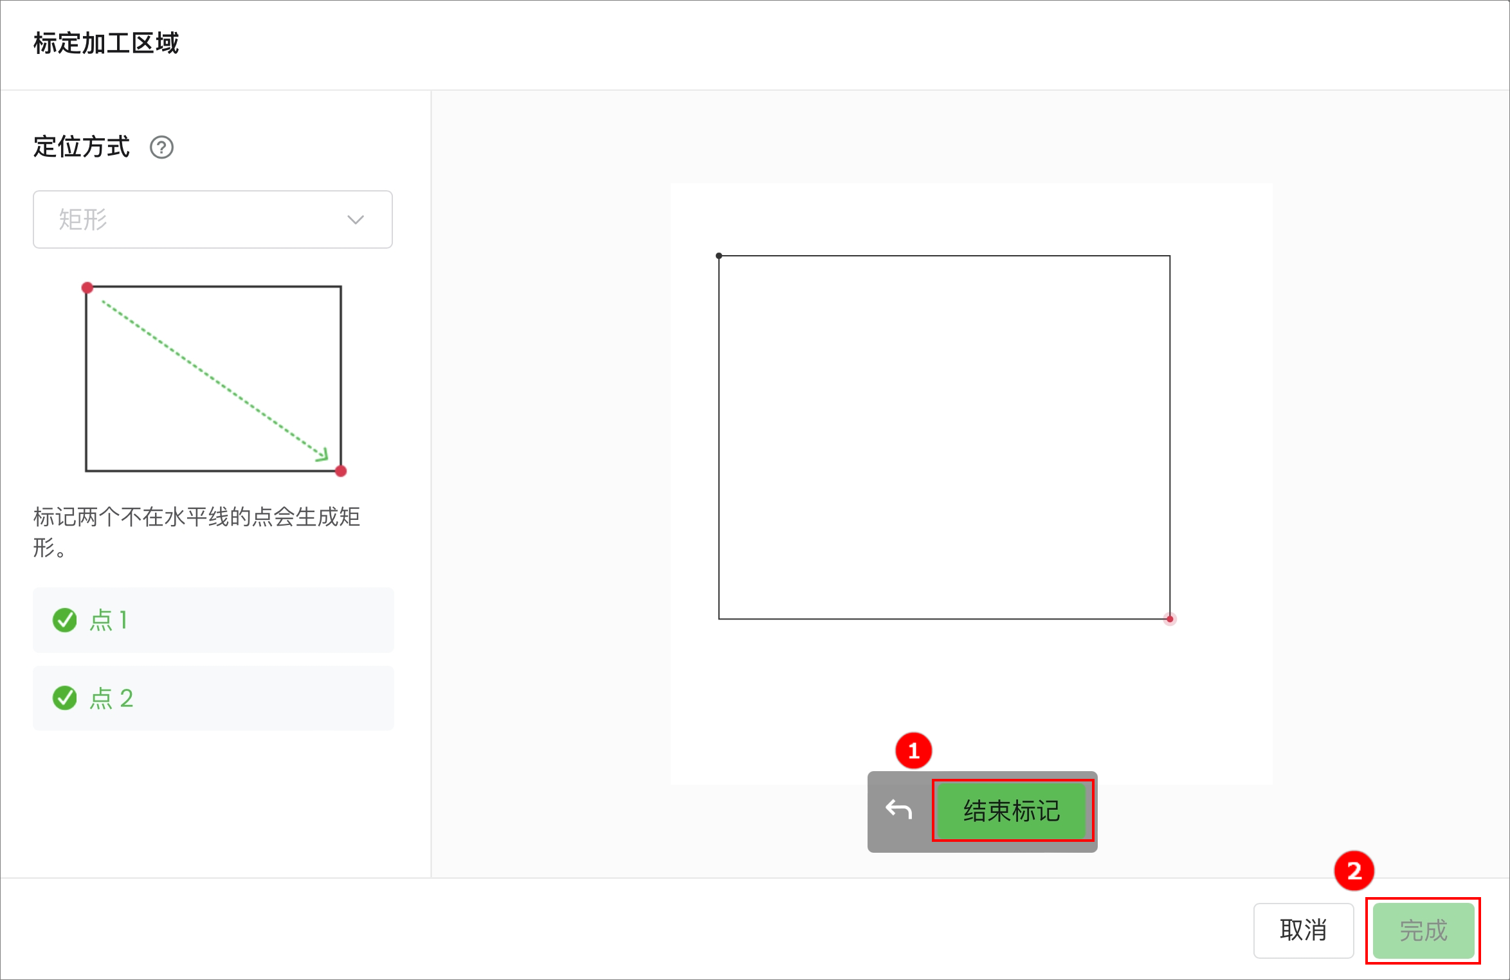Click the green dashed arrow in diagram
Screen dimensions: 1510x980
(215, 380)
